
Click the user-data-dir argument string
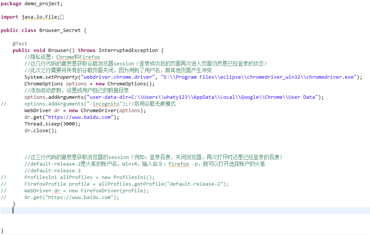(202, 97)
